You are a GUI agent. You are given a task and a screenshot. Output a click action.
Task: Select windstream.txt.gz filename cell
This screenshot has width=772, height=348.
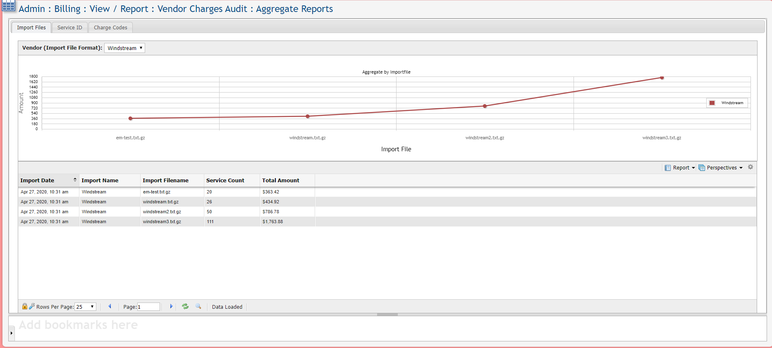[x=172, y=202]
